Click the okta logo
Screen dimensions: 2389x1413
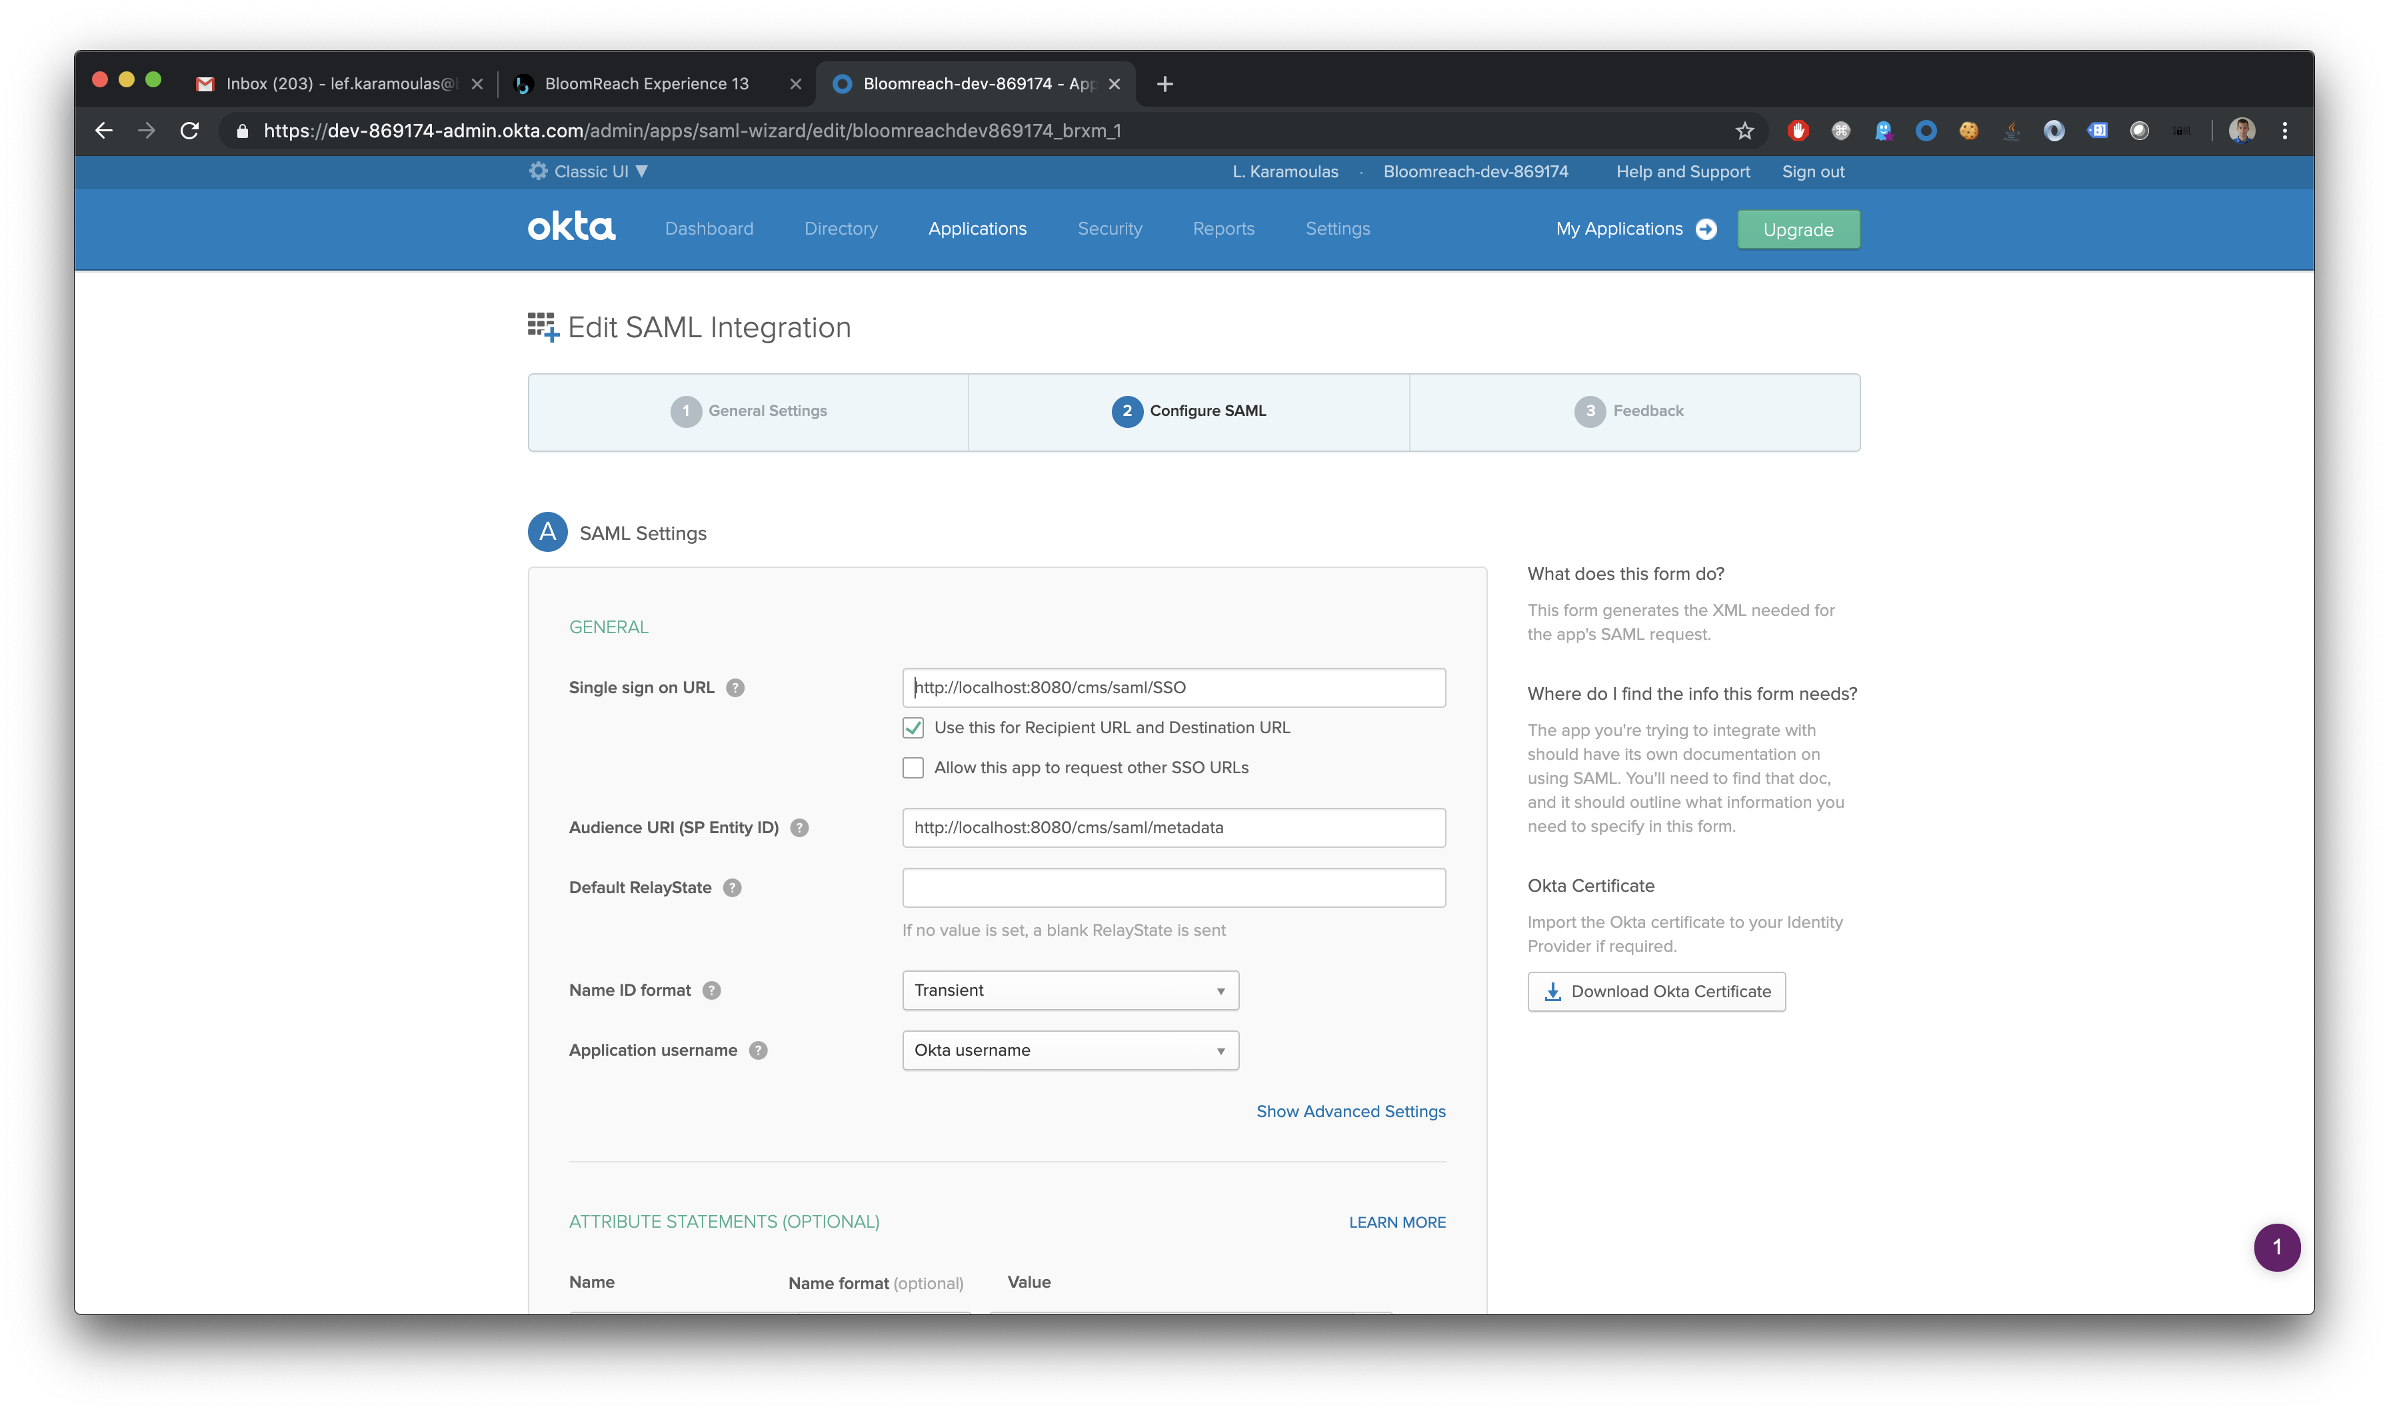tap(571, 227)
